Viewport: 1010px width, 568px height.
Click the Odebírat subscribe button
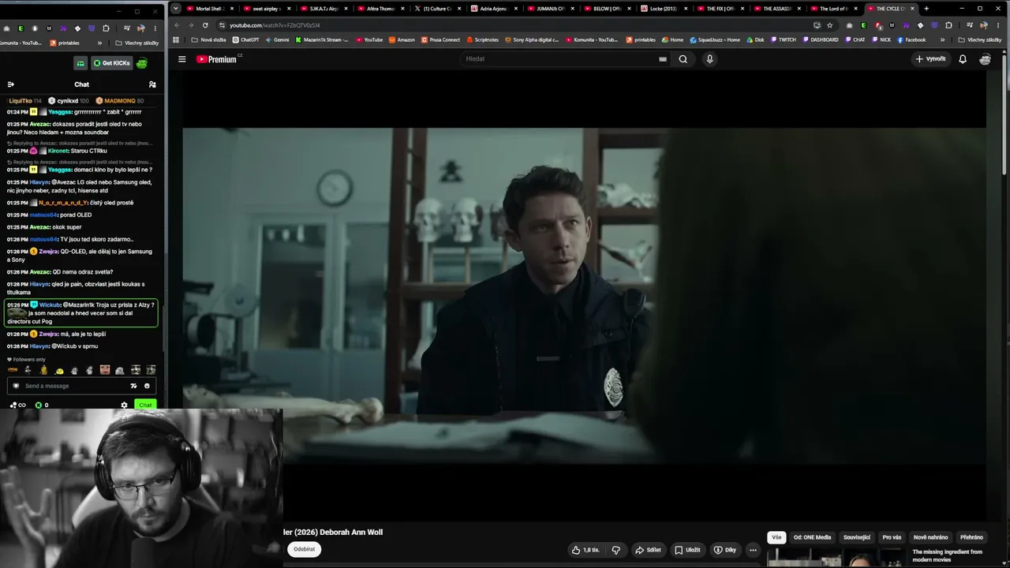point(304,549)
